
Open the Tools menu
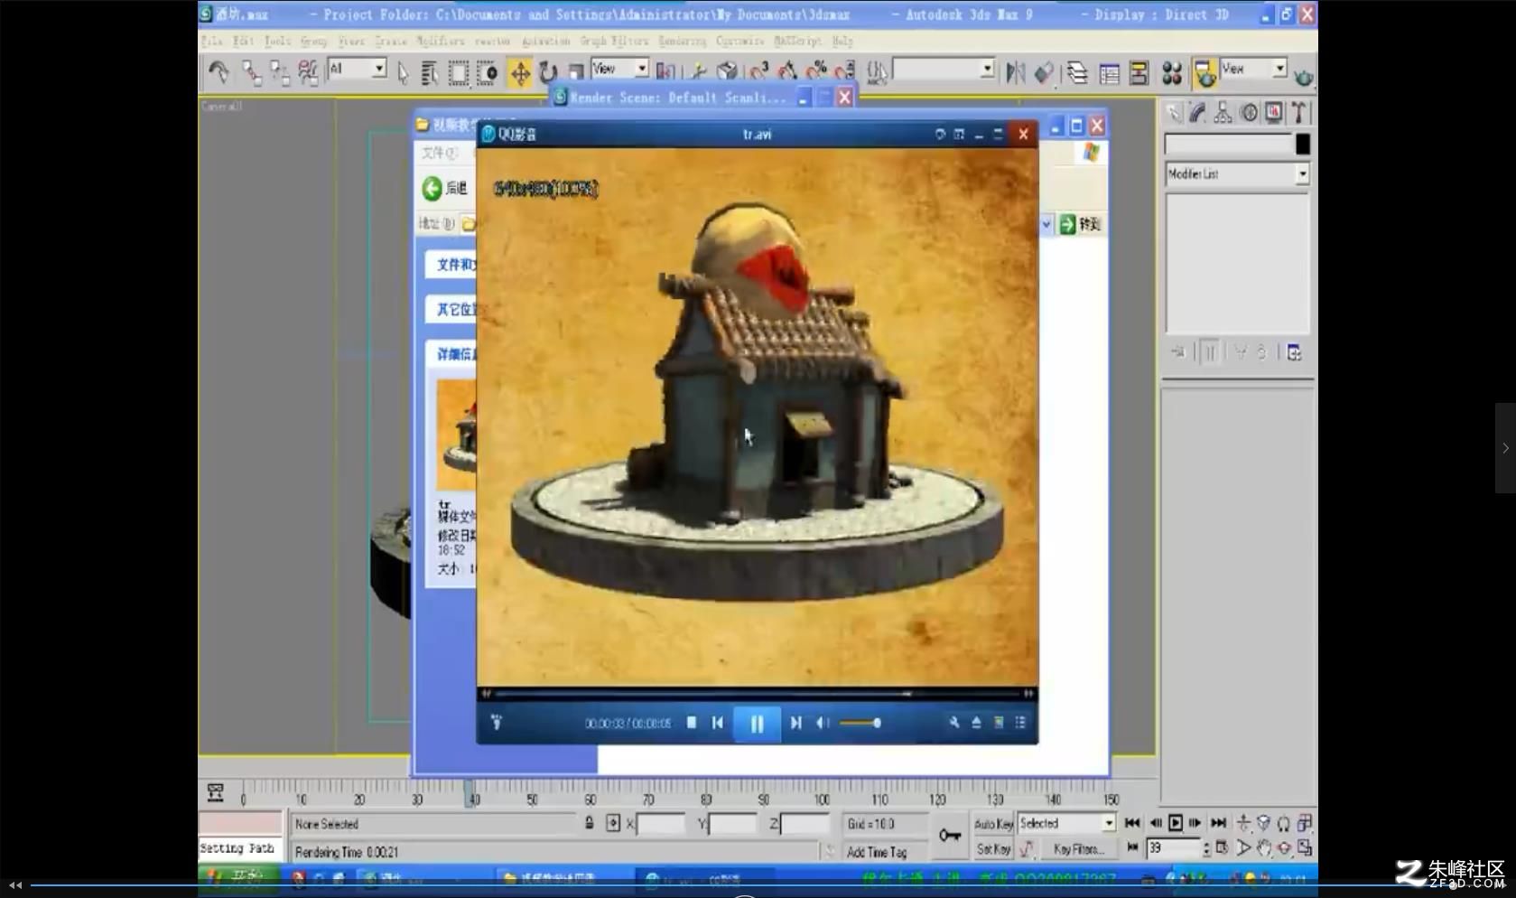tap(277, 41)
